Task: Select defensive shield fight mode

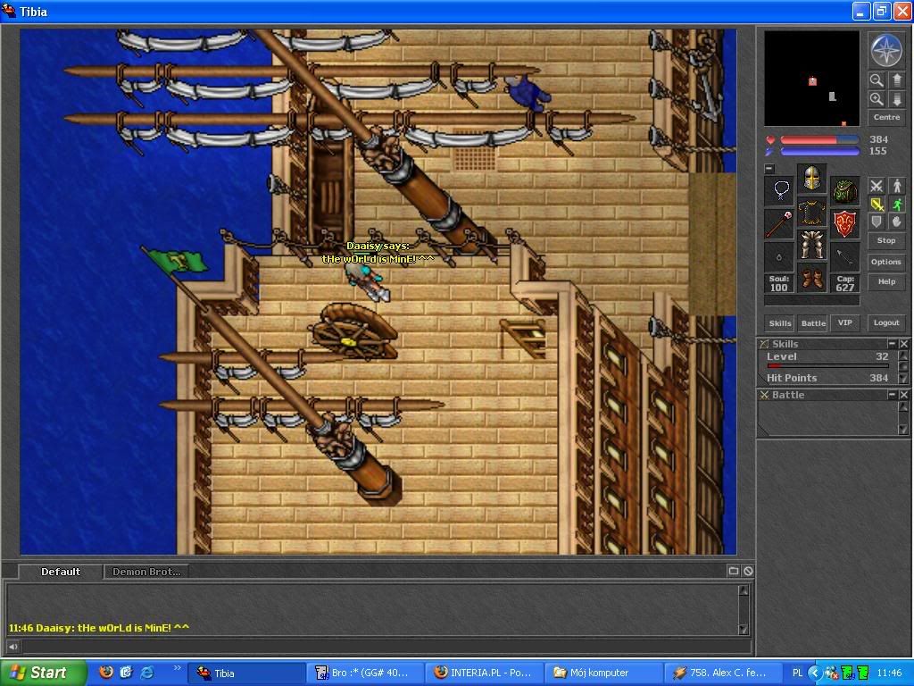Action: [x=877, y=222]
